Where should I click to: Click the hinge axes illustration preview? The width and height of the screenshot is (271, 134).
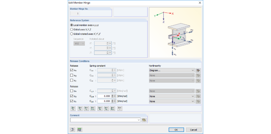click(175, 32)
